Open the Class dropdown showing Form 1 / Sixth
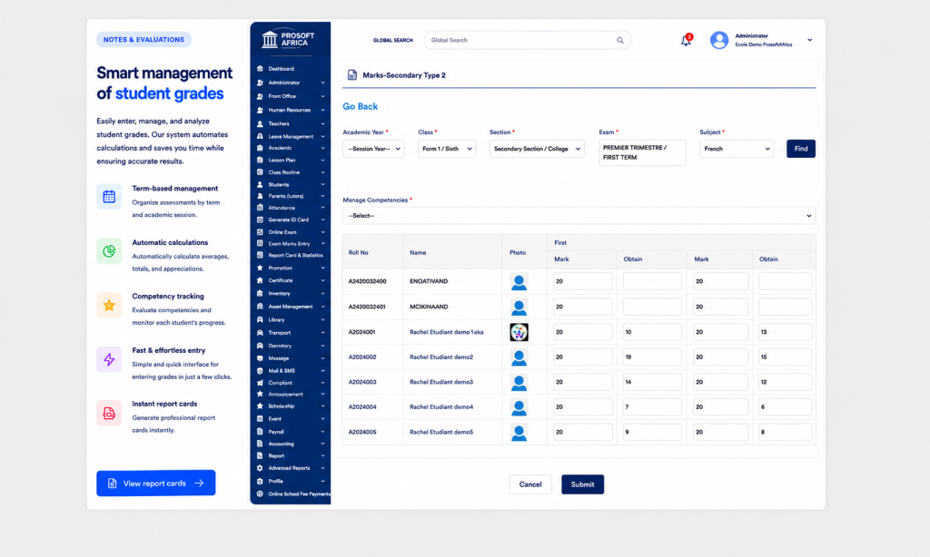Image resolution: width=930 pixels, height=557 pixels. [447, 149]
